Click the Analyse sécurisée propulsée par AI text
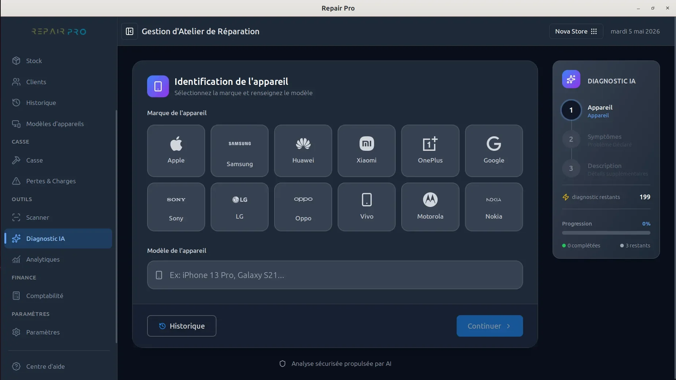676x380 pixels. click(x=341, y=364)
